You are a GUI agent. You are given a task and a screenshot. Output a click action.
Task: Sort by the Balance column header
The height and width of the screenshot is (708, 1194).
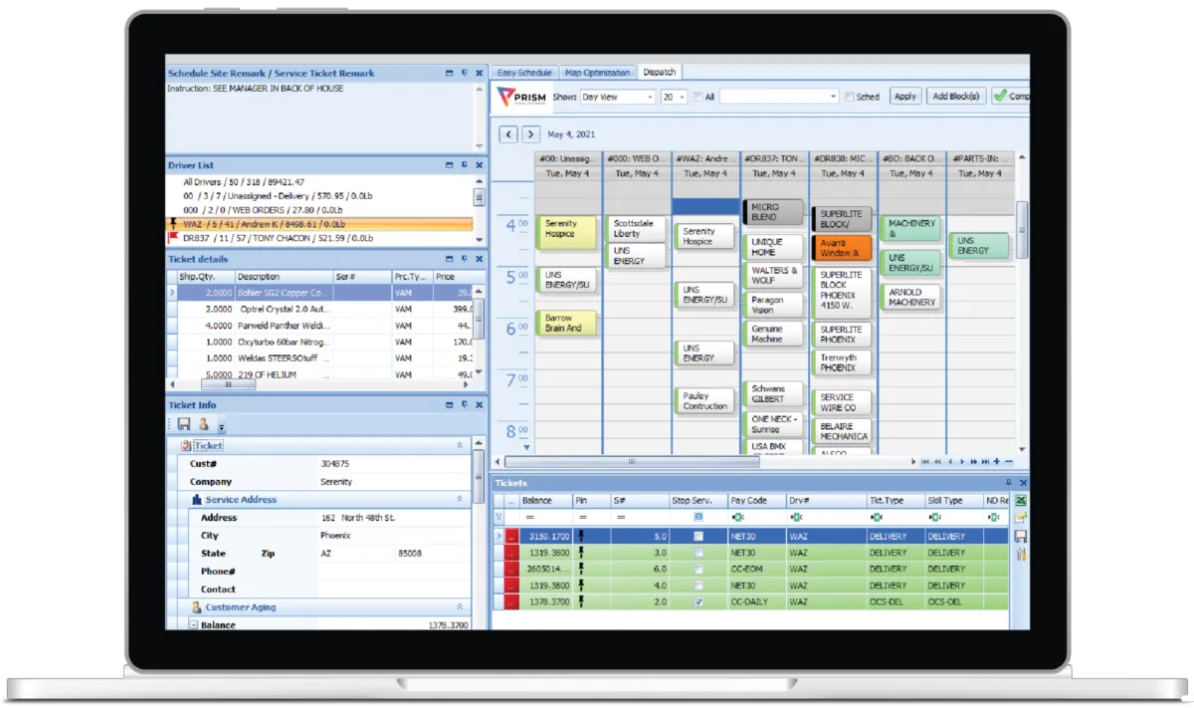click(x=545, y=501)
